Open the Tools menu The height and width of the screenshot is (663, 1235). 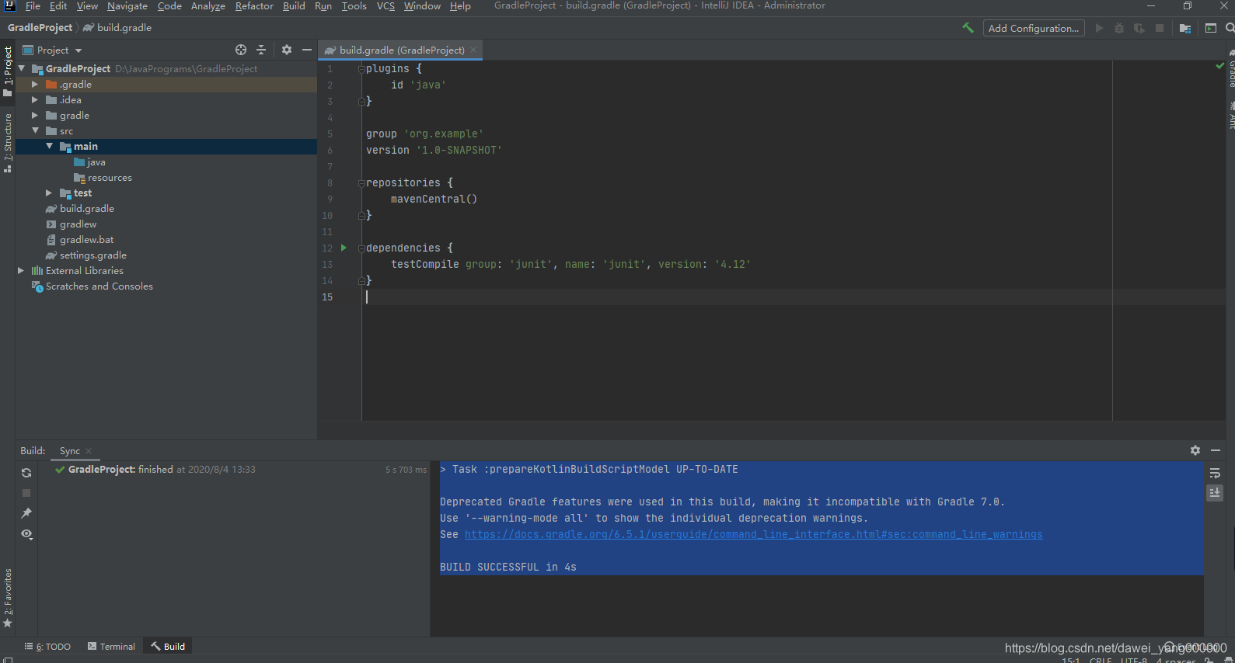point(354,6)
